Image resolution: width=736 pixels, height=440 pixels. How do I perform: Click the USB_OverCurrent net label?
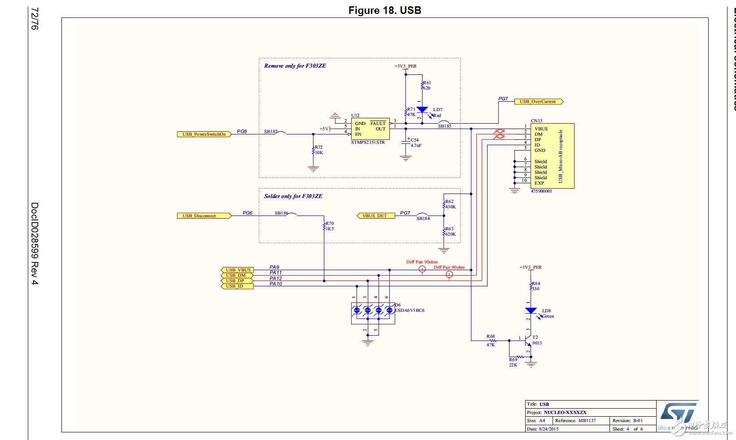[x=539, y=102]
